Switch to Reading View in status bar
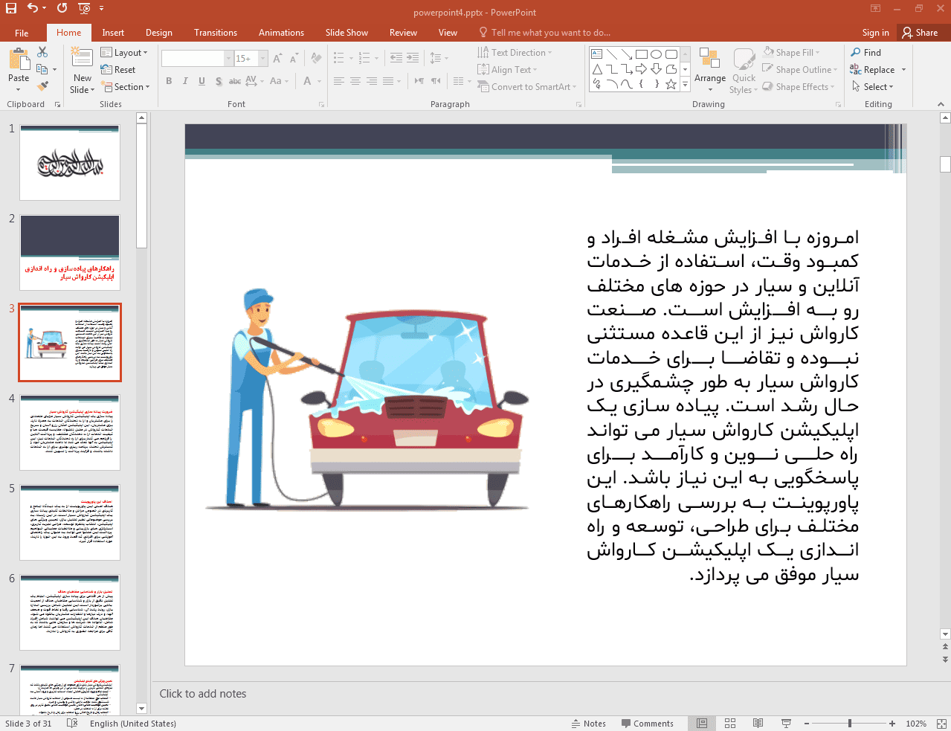This screenshot has height=731, width=951. click(758, 724)
